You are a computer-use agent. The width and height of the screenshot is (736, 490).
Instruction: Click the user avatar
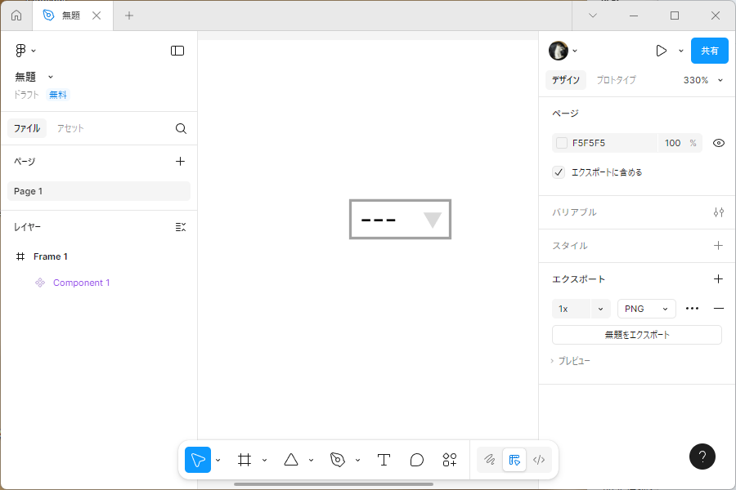(559, 51)
